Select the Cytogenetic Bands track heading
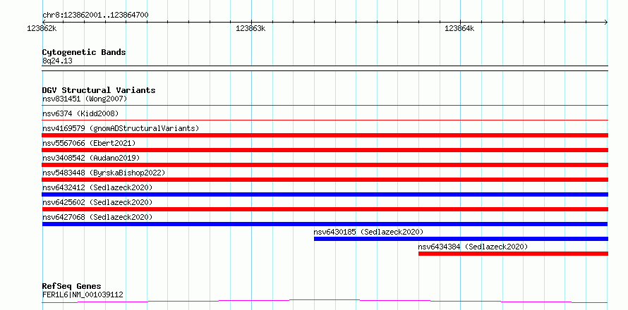Screen dimensions: 628x310 point(84,52)
